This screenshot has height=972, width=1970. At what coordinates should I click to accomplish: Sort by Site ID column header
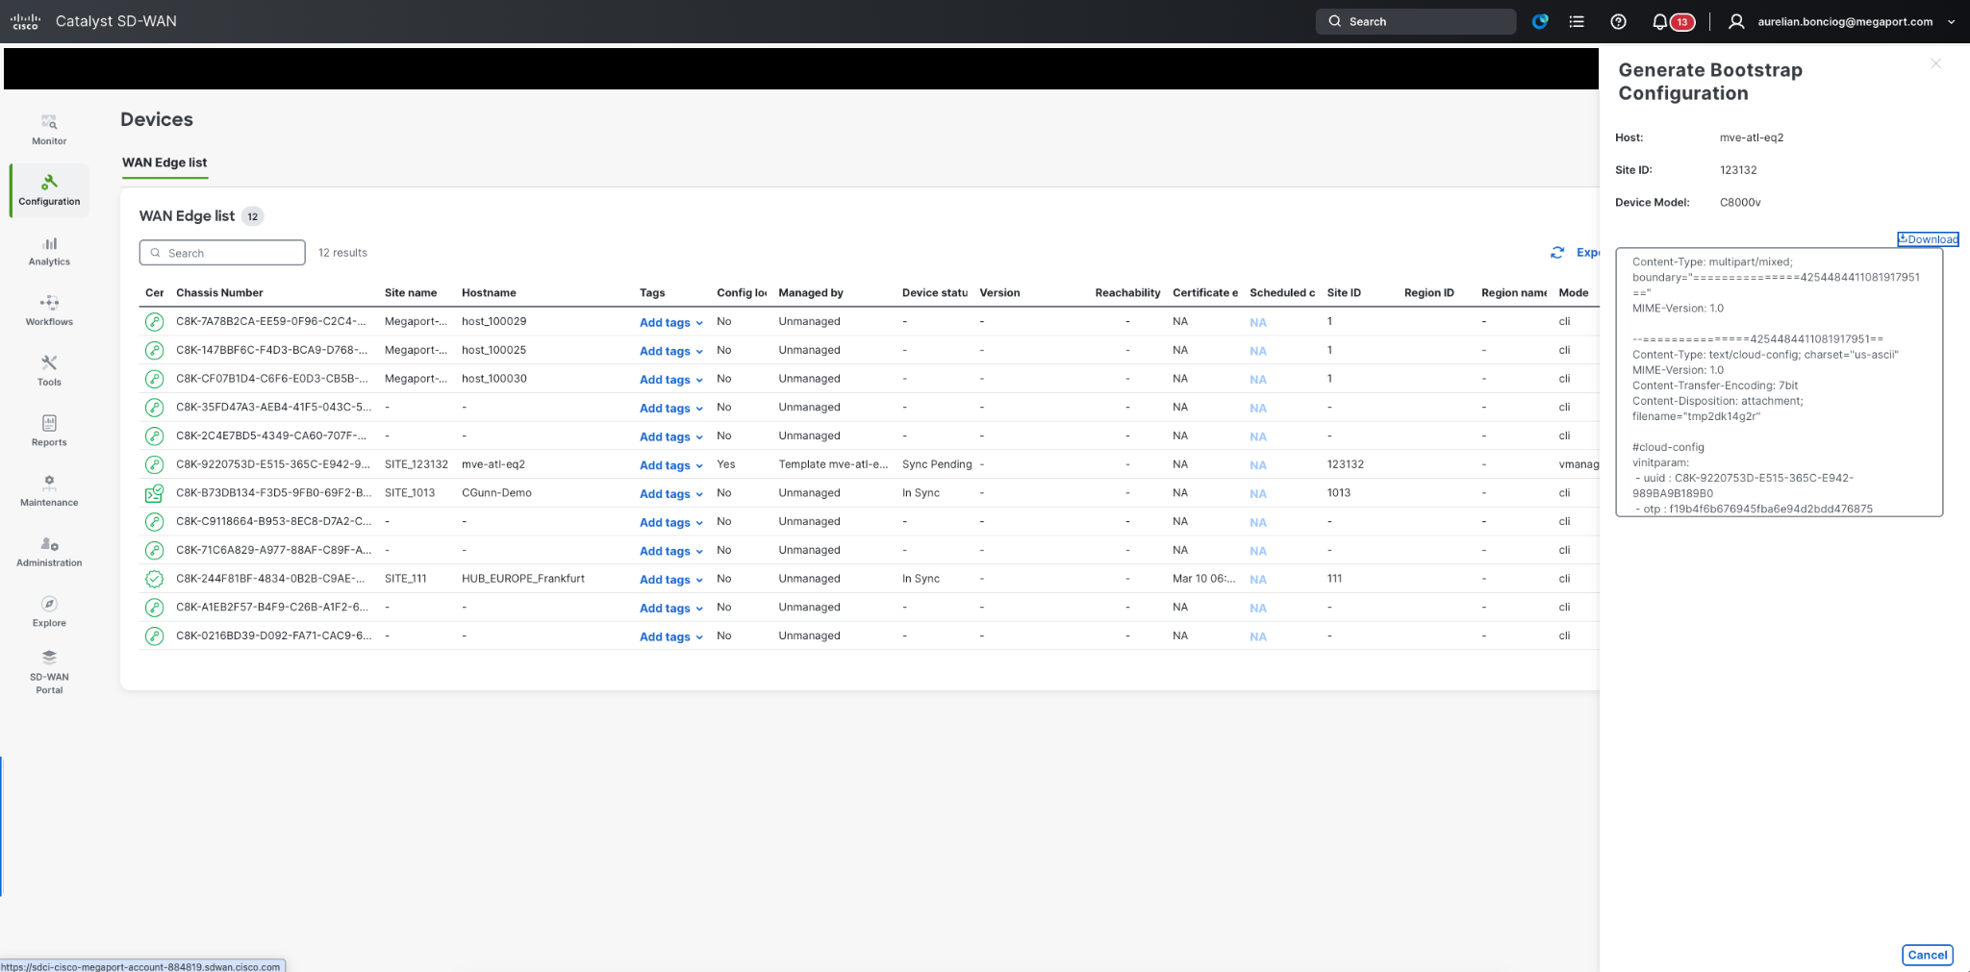coord(1344,293)
